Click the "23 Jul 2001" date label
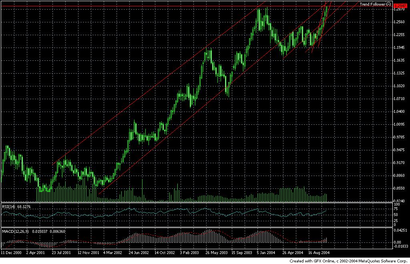The image size is (410, 264). point(61,253)
